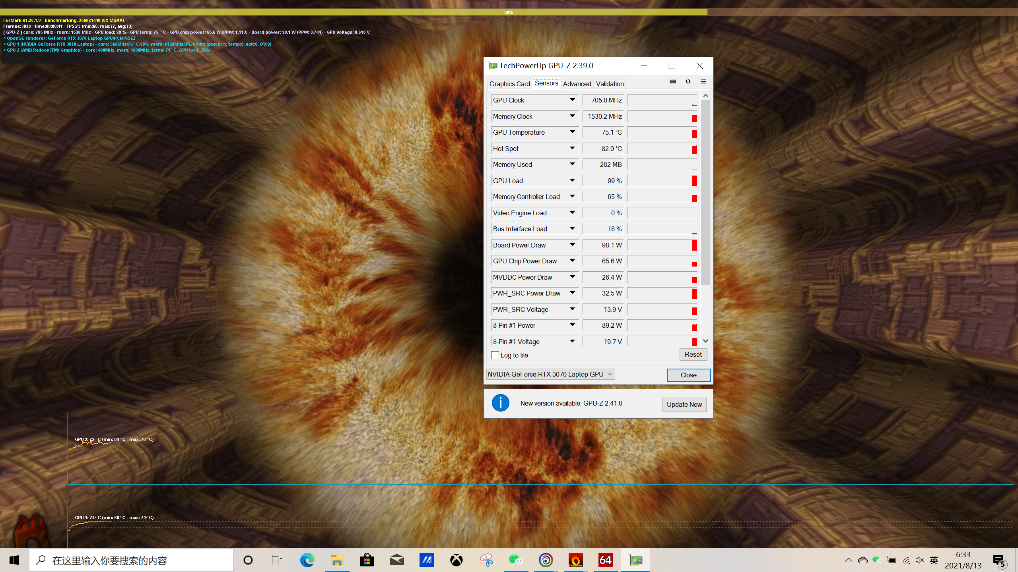Expand GPU Temperature sensor details

573,132
